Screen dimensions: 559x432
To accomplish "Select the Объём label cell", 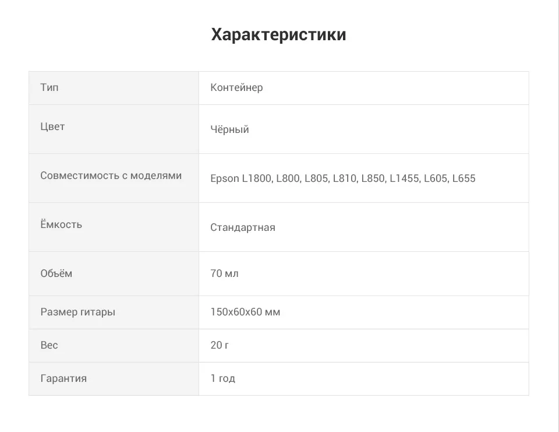I will (x=114, y=274).
